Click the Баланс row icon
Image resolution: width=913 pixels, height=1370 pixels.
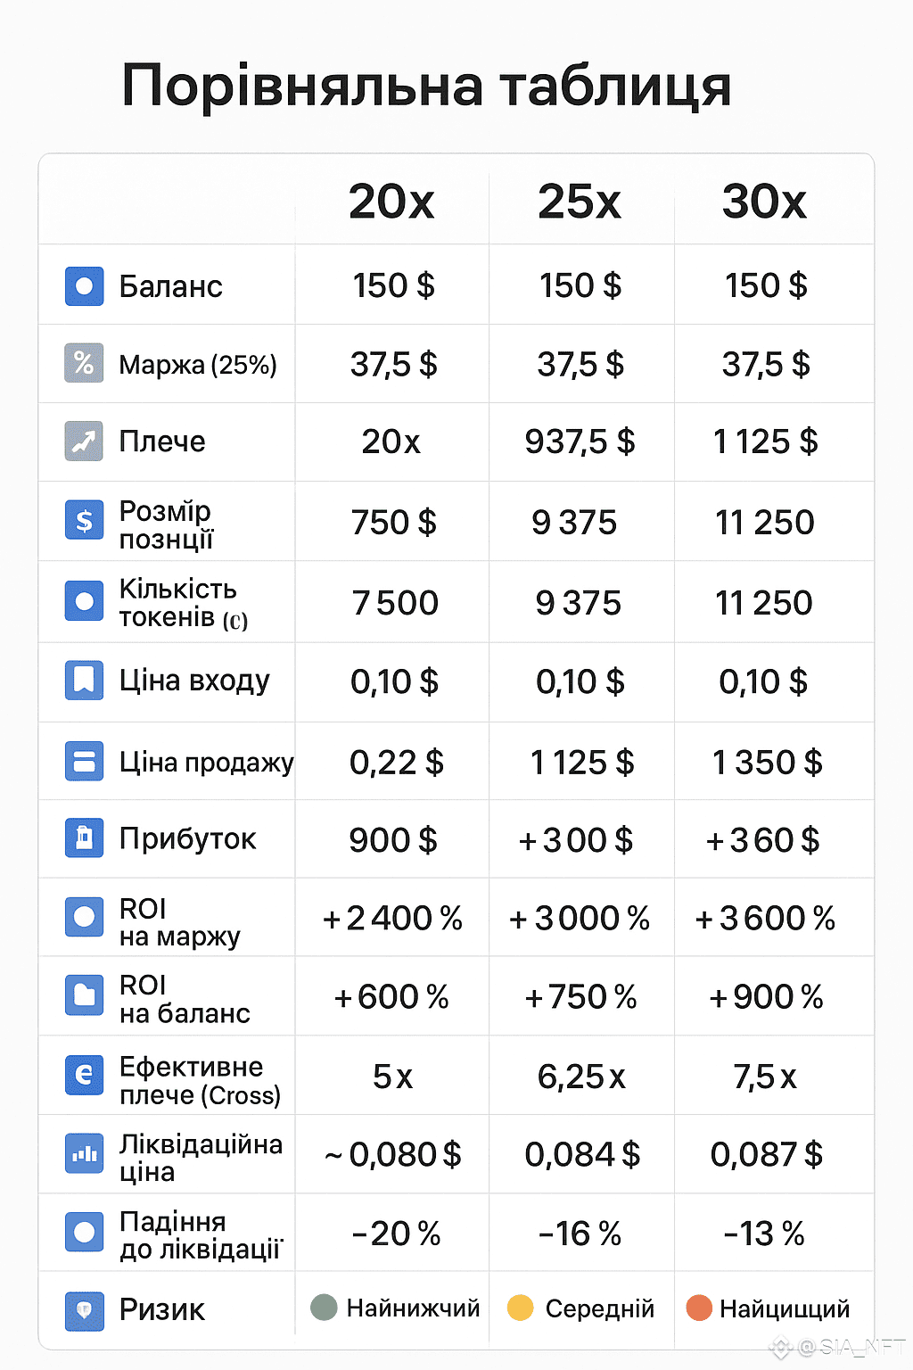point(84,286)
